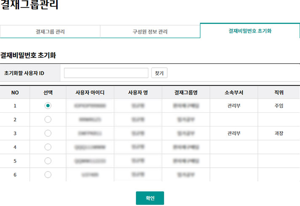Viewport: 300px width, 206px height.
Task: Click the 사용자 아이디 column header
Action: click(90, 92)
